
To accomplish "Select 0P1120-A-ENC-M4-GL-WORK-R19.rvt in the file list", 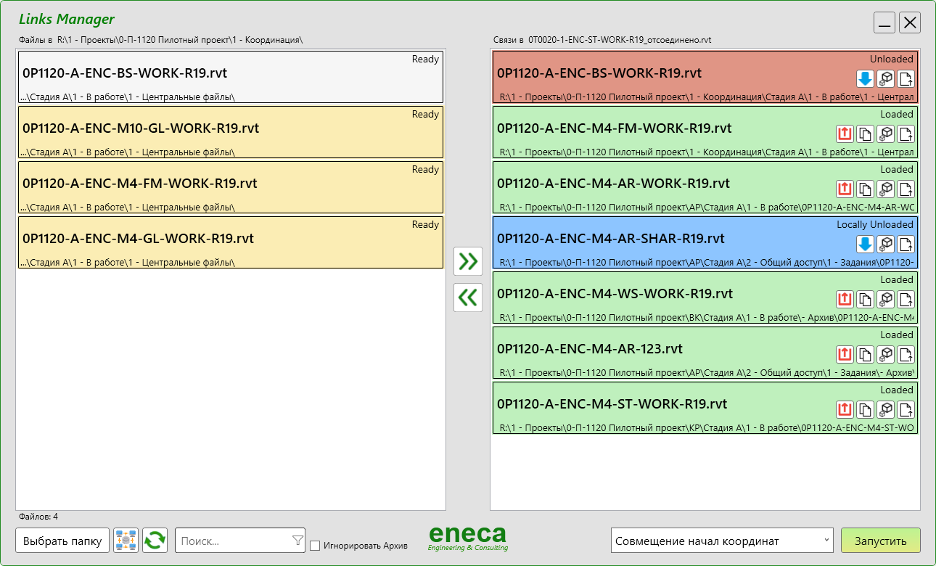I will (231, 242).
